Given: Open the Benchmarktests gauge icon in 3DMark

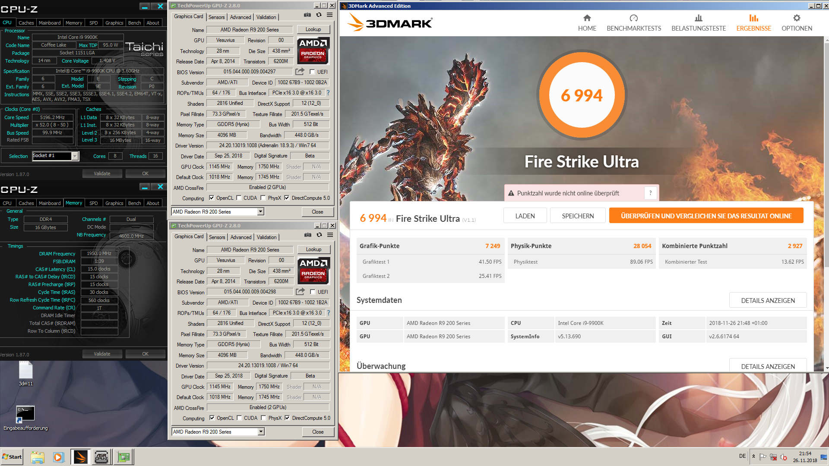Looking at the screenshot, I should pyautogui.click(x=633, y=18).
